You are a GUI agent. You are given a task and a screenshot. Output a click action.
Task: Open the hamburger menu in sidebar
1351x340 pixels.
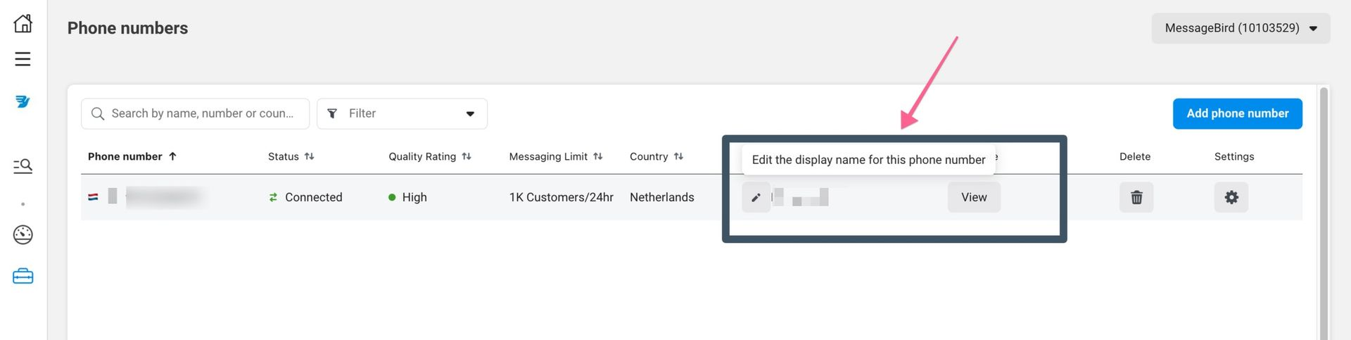23,59
